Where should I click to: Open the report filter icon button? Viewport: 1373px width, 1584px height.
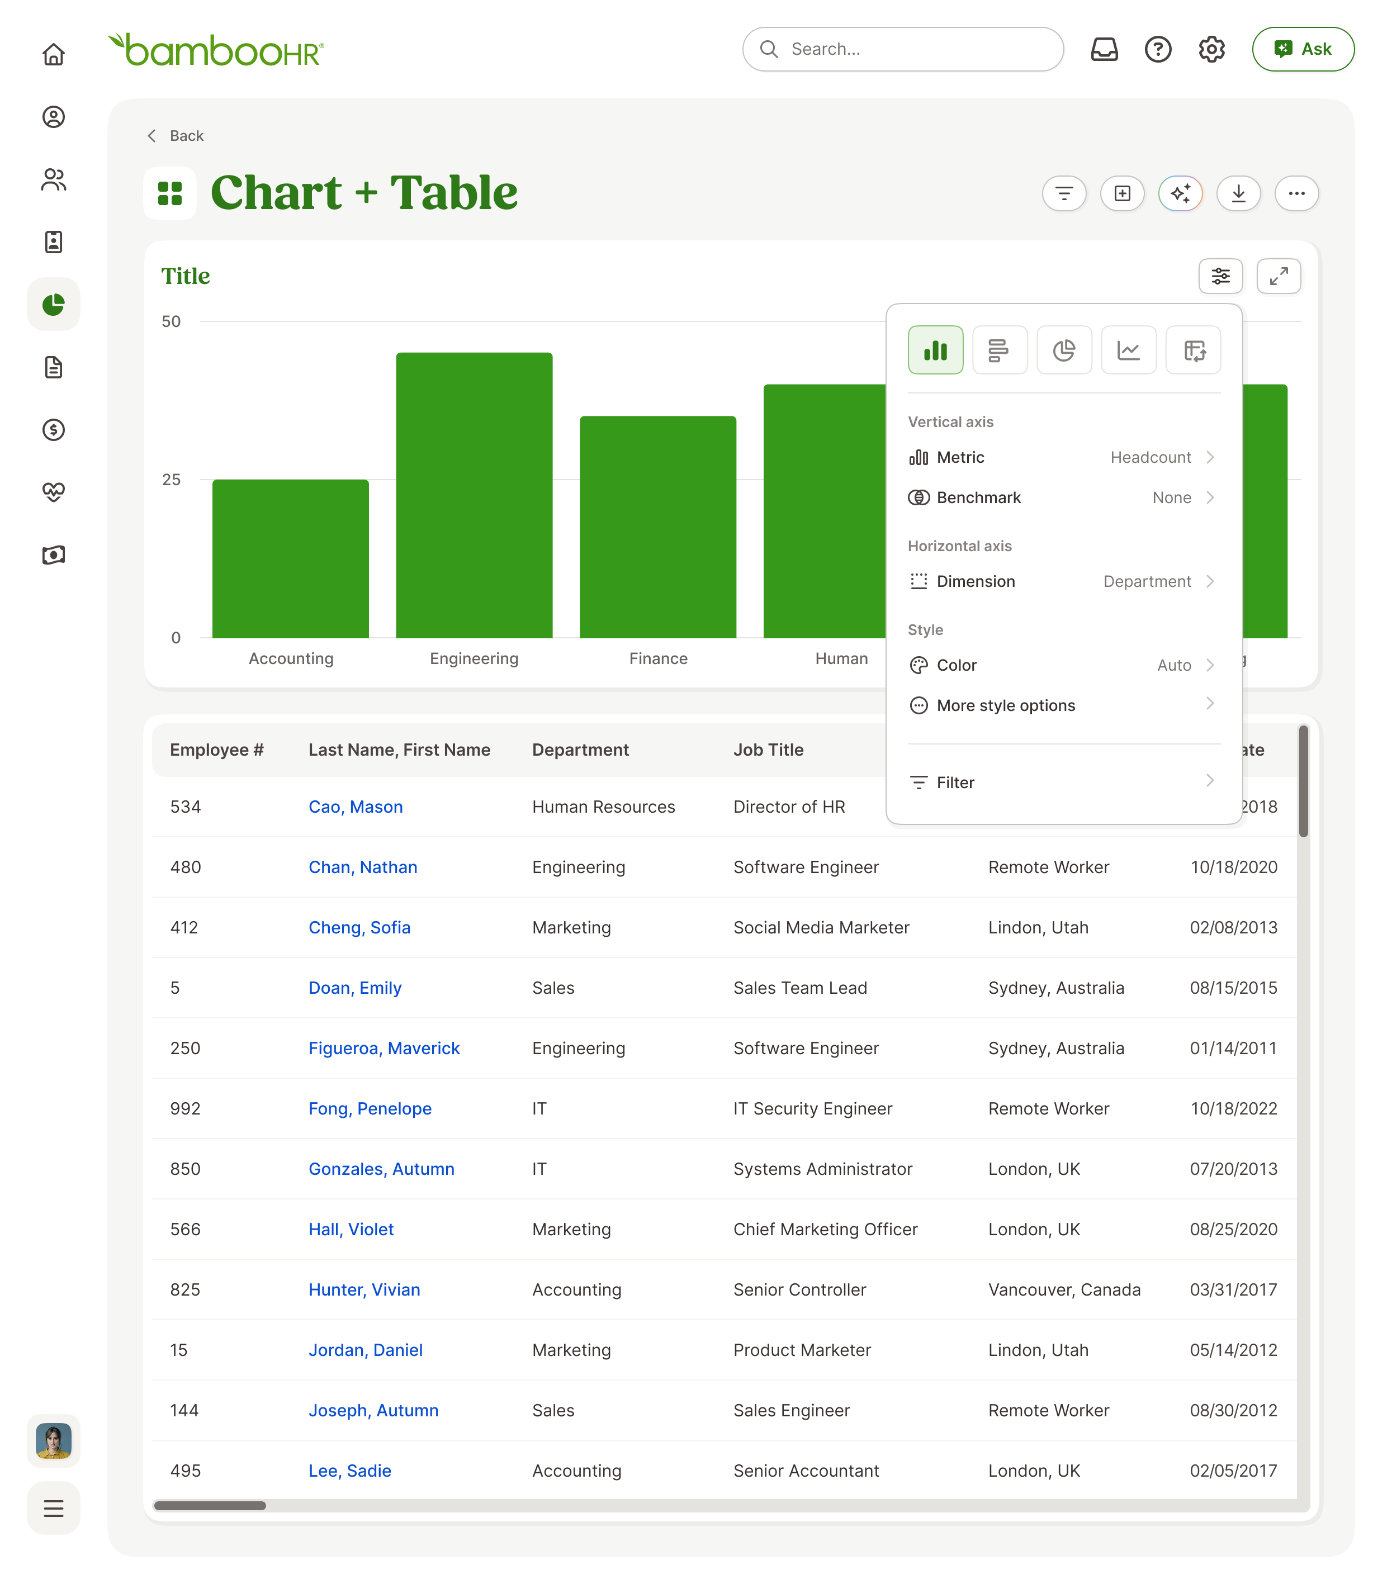point(1064,193)
